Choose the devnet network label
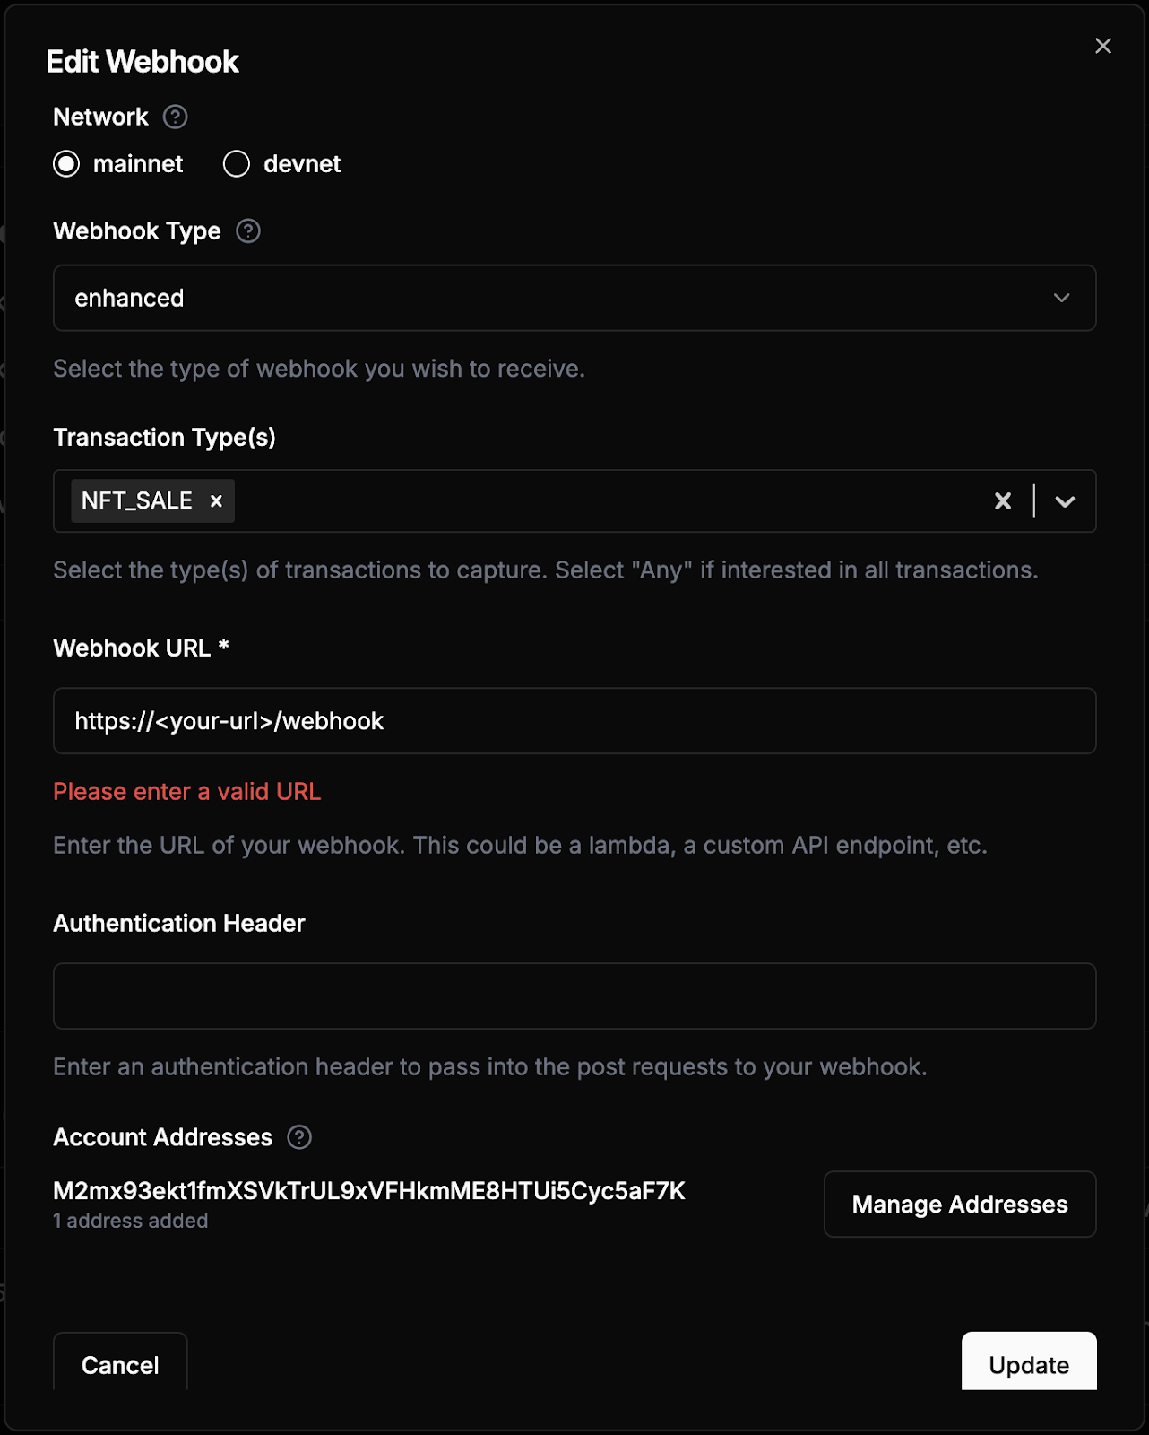 pos(302,164)
